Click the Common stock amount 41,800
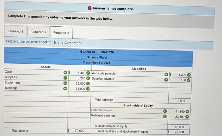This screenshot has width=222, height=136. (x=179, y=112)
